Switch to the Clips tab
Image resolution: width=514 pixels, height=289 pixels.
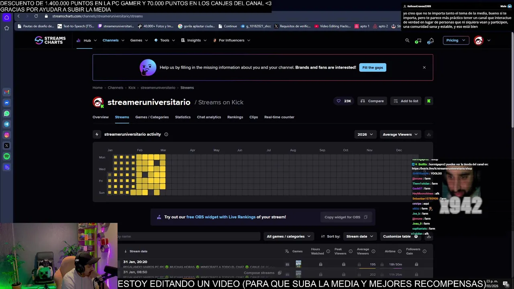point(253,117)
